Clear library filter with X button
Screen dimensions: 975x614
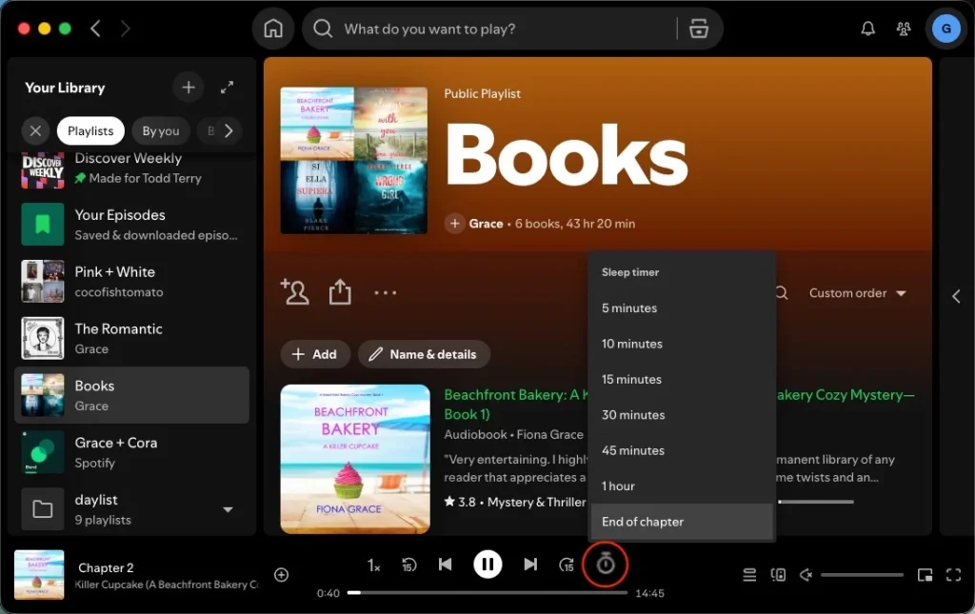pos(35,131)
